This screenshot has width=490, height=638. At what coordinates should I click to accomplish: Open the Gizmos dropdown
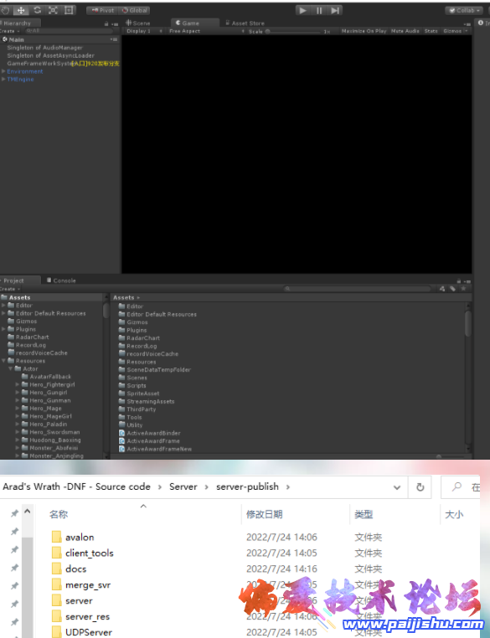point(456,31)
